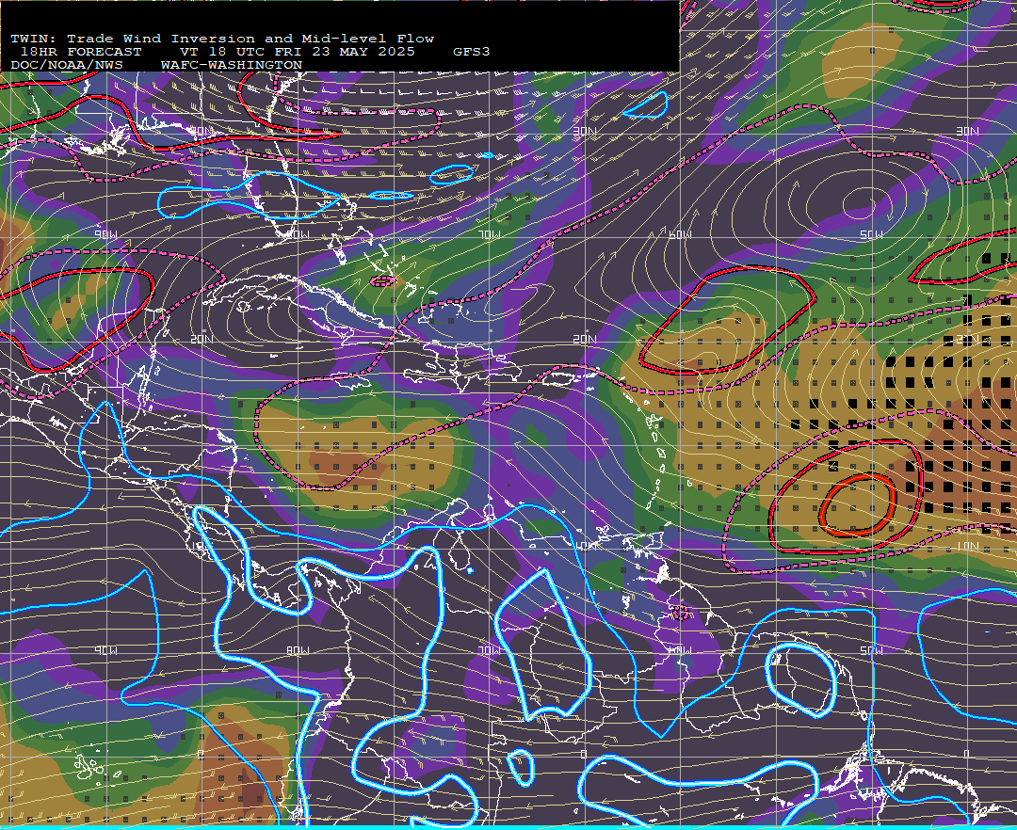Image resolution: width=1017 pixels, height=830 pixels.
Task: Click the "WAFC-WASHINGTON" text
Action: tap(232, 66)
